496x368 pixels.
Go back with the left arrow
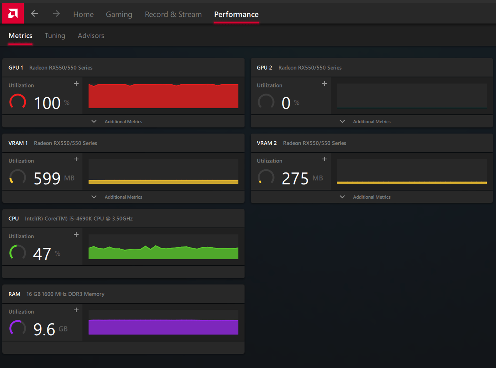pyautogui.click(x=34, y=14)
